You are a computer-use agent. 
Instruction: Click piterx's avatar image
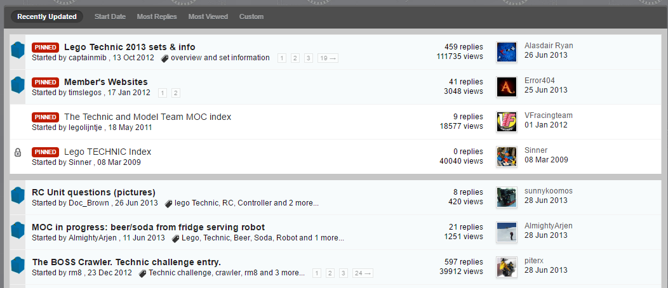pyautogui.click(x=507, y=267)
